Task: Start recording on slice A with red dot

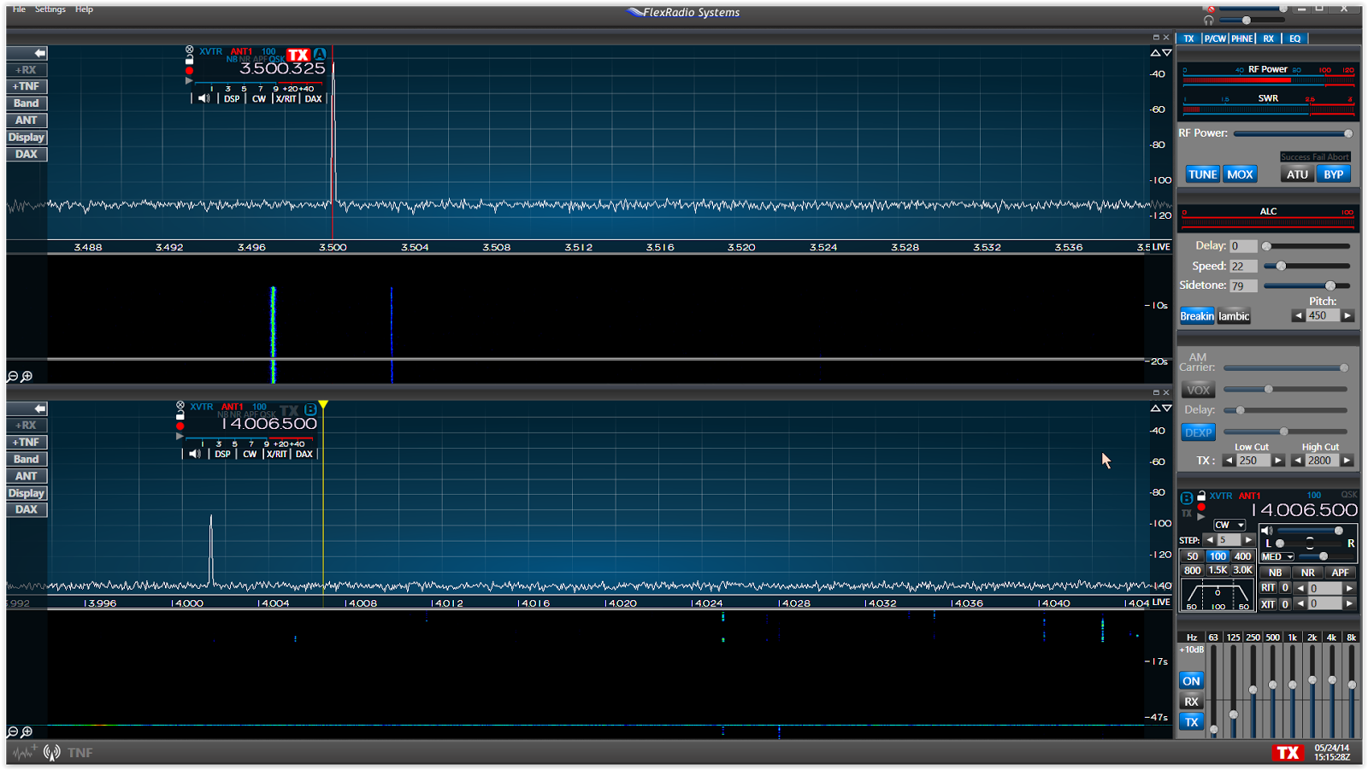Action: 190,71
